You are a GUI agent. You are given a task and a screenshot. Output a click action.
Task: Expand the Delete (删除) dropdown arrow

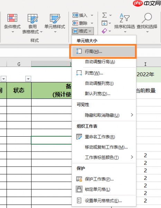[x=92, y=23]
